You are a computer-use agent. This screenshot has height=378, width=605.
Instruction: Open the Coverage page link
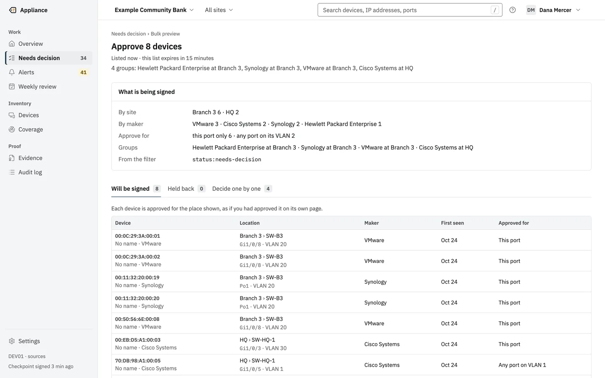pos(49,129)
